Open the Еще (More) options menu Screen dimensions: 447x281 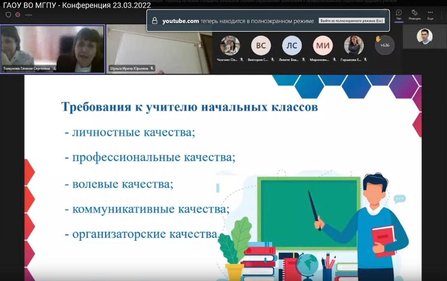(x=430, y=15)
